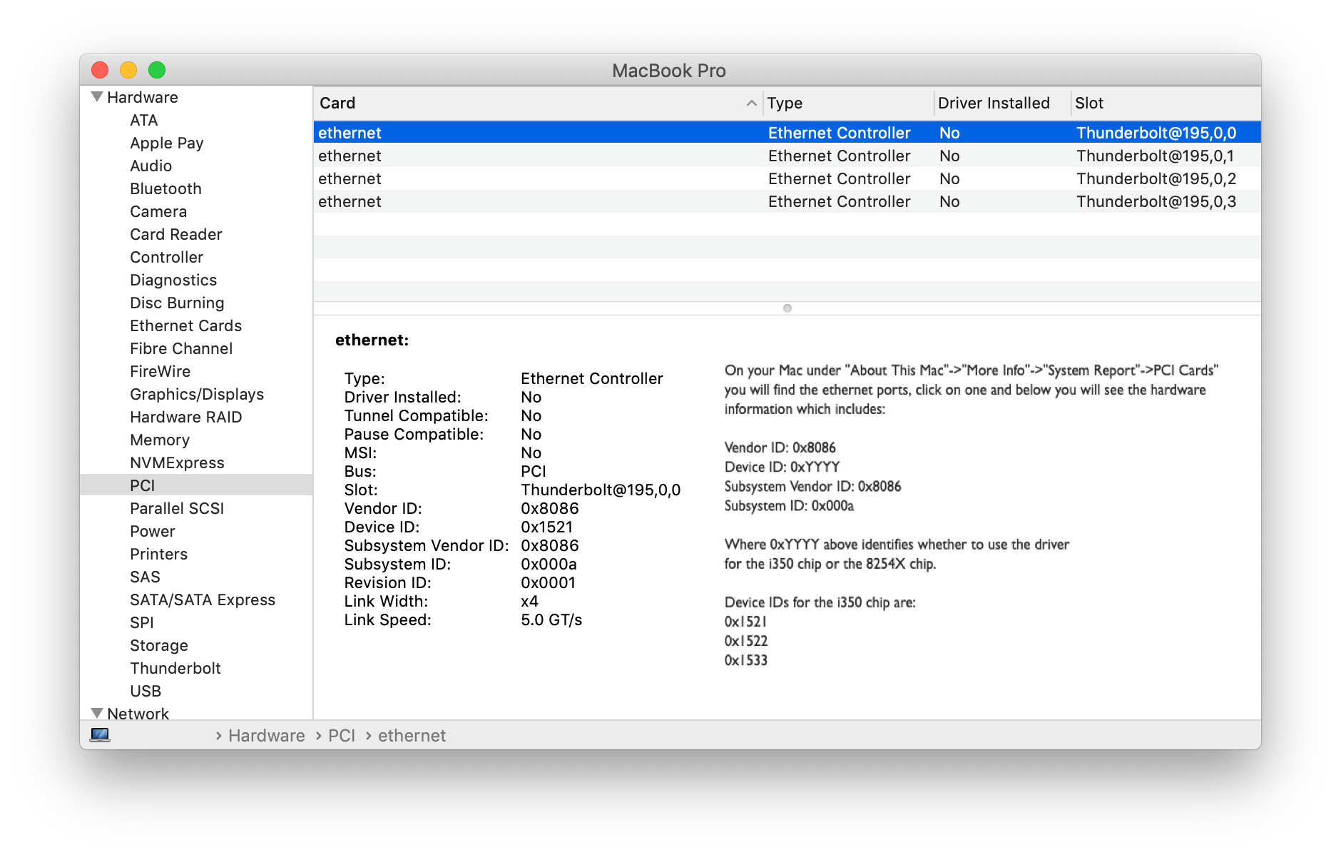Viewport: 1341px width, 855px height.
Task: Click Hardware in the bottom path bar
Action: [267, 735]
